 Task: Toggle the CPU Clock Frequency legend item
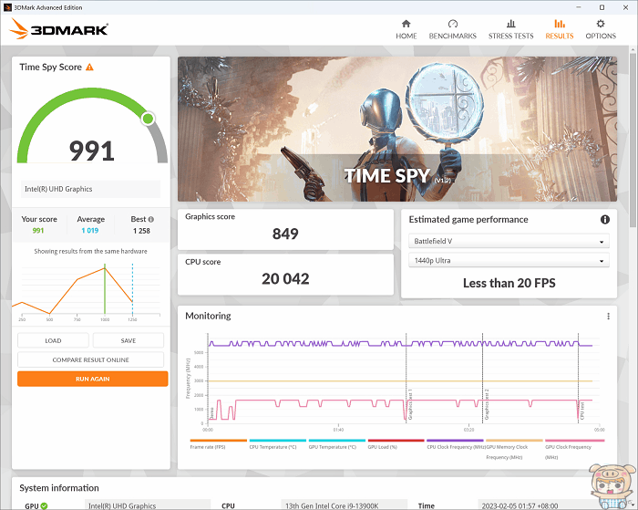(455, 444)
